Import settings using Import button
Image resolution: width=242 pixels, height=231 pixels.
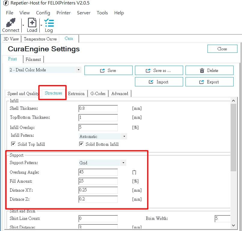pos(159,82)
